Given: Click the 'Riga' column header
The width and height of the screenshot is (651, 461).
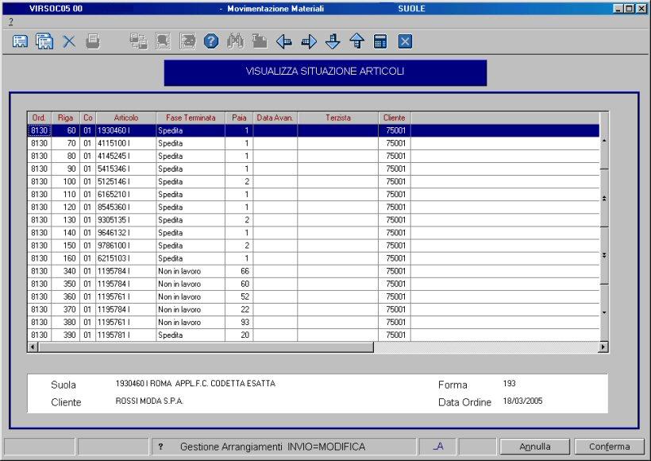Looking at the screenshot, I should pos(65,118).
